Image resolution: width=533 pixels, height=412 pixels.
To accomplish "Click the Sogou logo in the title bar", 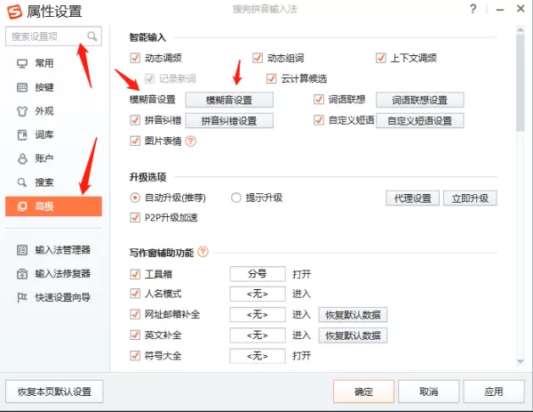I will pyautogui.click(x=14, y=12).
